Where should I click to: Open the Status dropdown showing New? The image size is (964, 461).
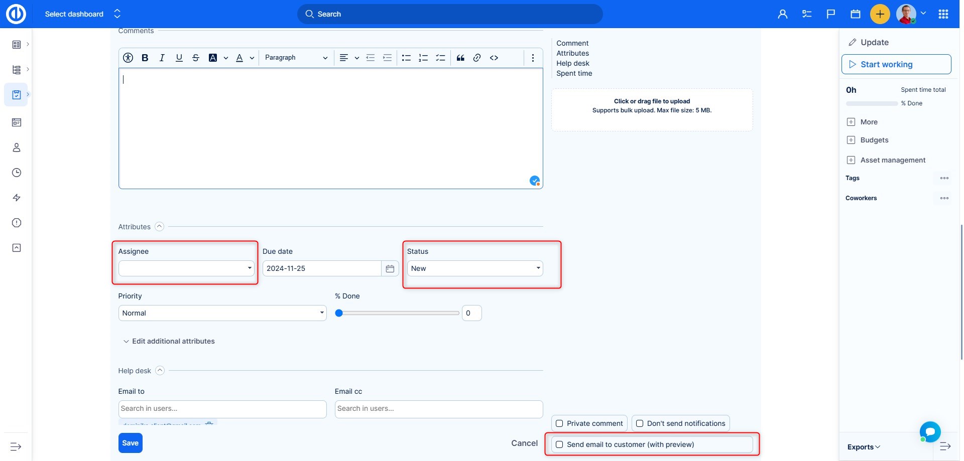pos(474,268)
